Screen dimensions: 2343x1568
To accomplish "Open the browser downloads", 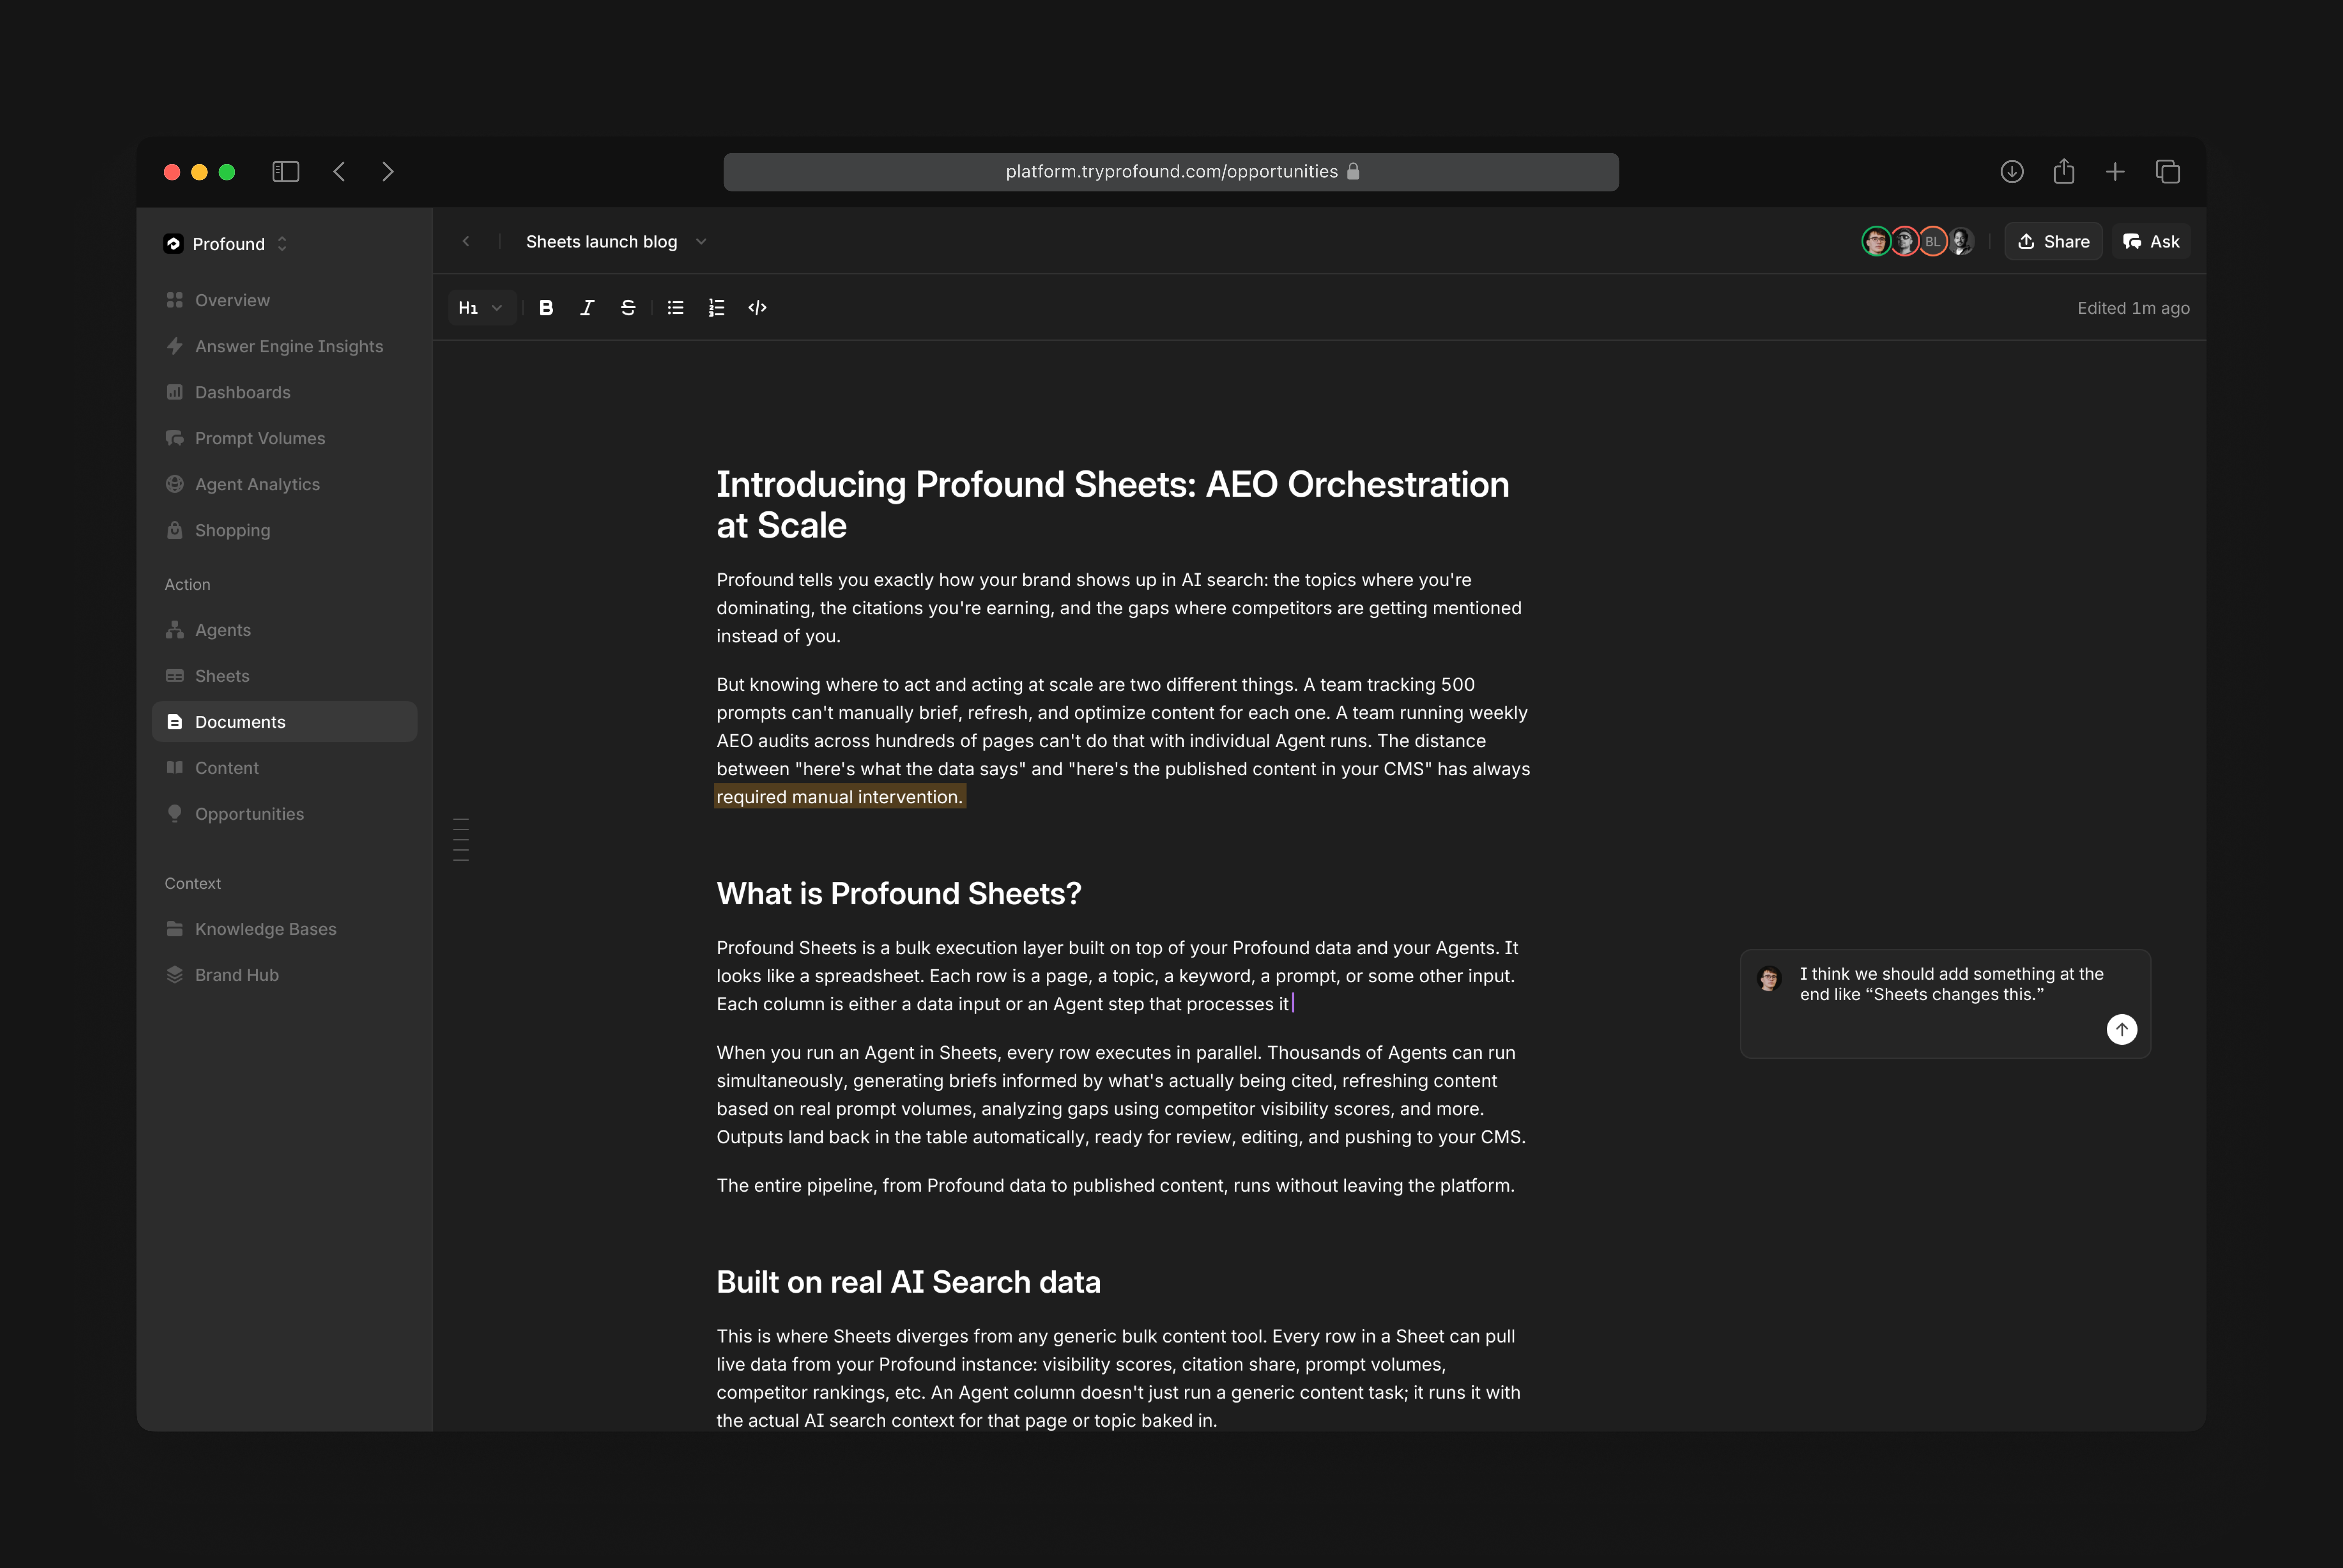I will pyautogui.click(x=2012, y=172).
